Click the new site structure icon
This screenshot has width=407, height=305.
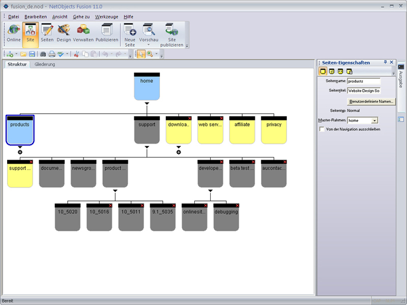[x=10, y=54]
